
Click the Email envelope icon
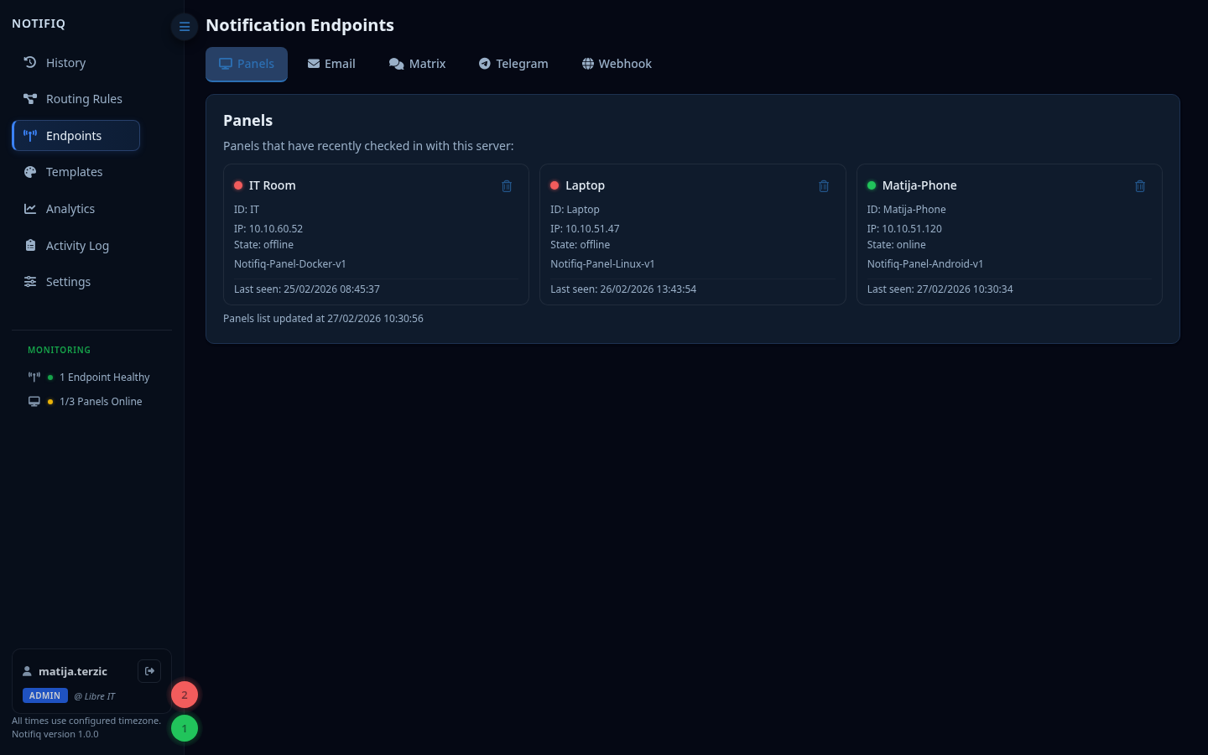[314, 64]
